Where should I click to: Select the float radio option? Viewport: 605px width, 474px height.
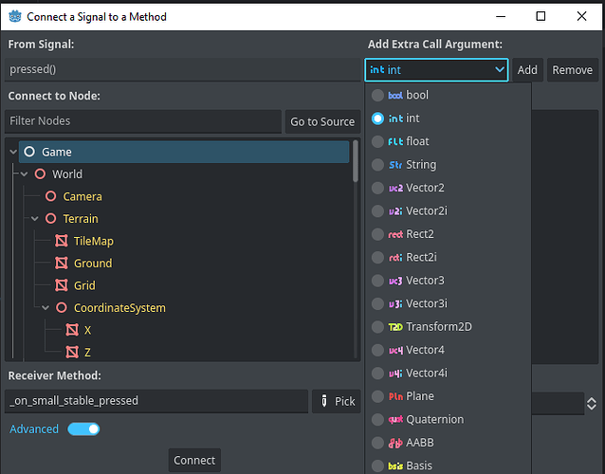coord(378,142)
